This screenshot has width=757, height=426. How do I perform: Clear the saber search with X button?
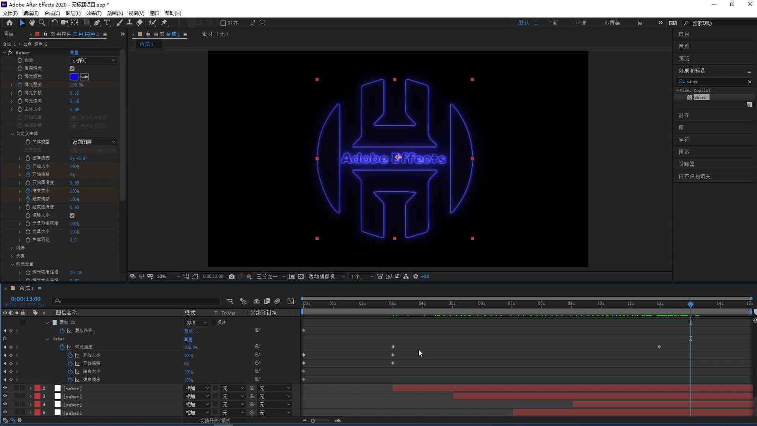(750, 82)
